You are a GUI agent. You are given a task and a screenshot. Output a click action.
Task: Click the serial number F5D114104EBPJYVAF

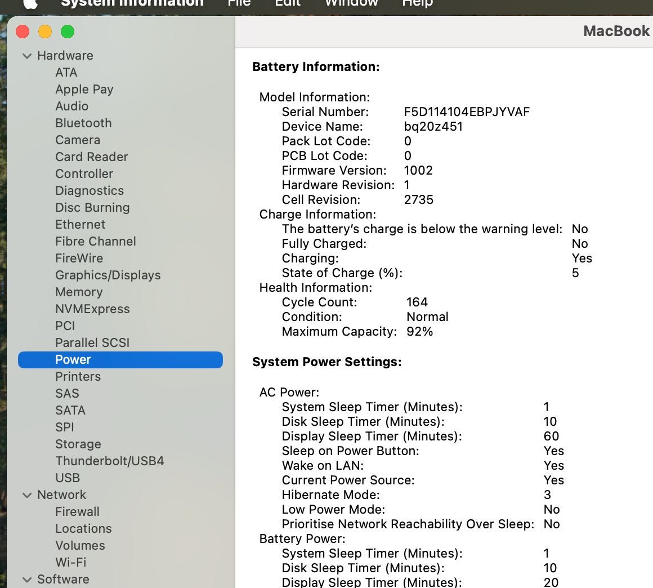pos(467,112)
